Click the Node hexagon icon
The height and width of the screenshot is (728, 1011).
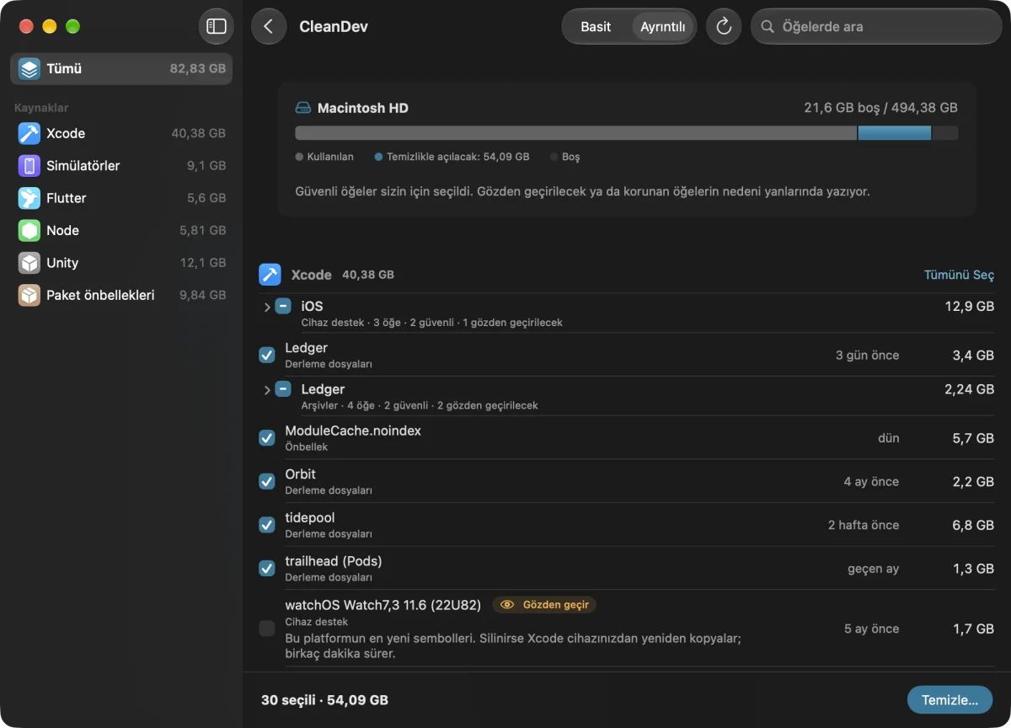[x=29, y=230]
